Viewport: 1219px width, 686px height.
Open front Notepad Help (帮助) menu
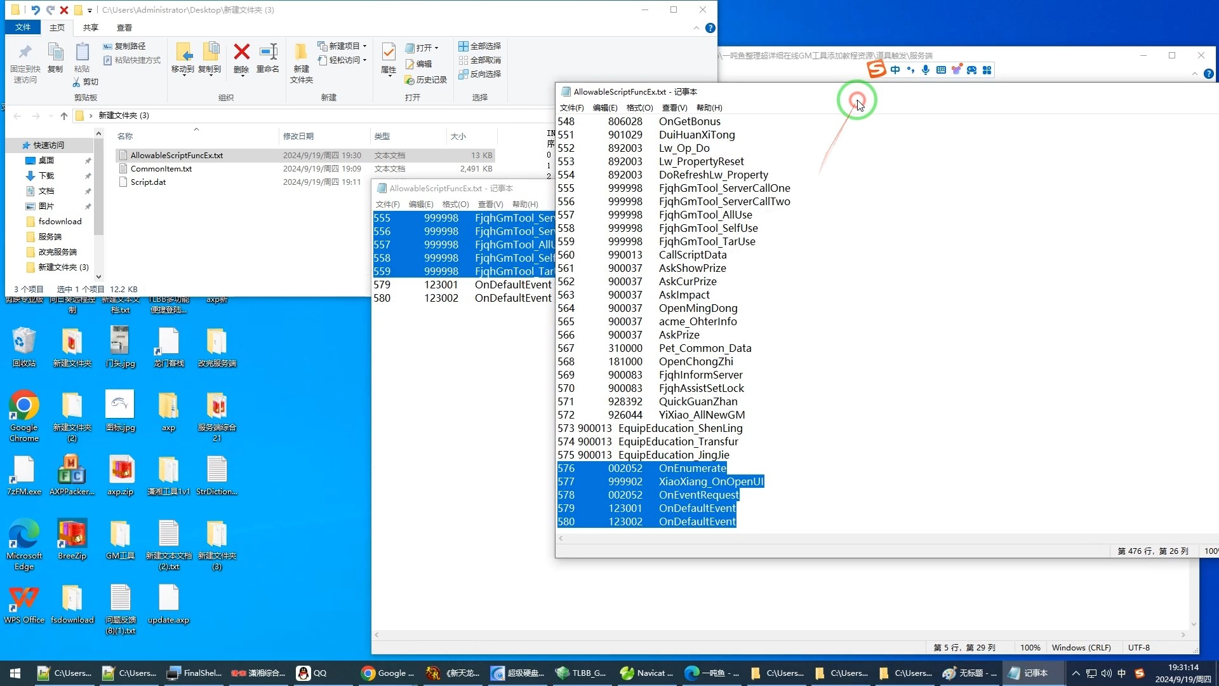pyautogui.click(x=709, y=107)
